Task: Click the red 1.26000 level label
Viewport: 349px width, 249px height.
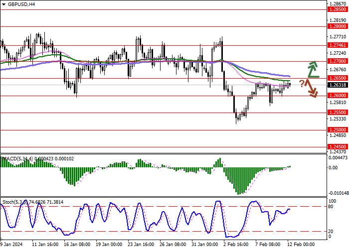Action: (x=338, y=96)
